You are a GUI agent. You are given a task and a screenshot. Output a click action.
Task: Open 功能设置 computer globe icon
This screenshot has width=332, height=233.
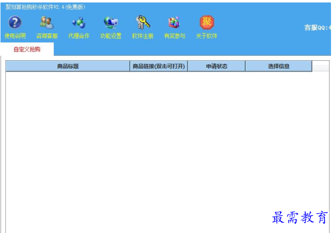coord(111,22)
